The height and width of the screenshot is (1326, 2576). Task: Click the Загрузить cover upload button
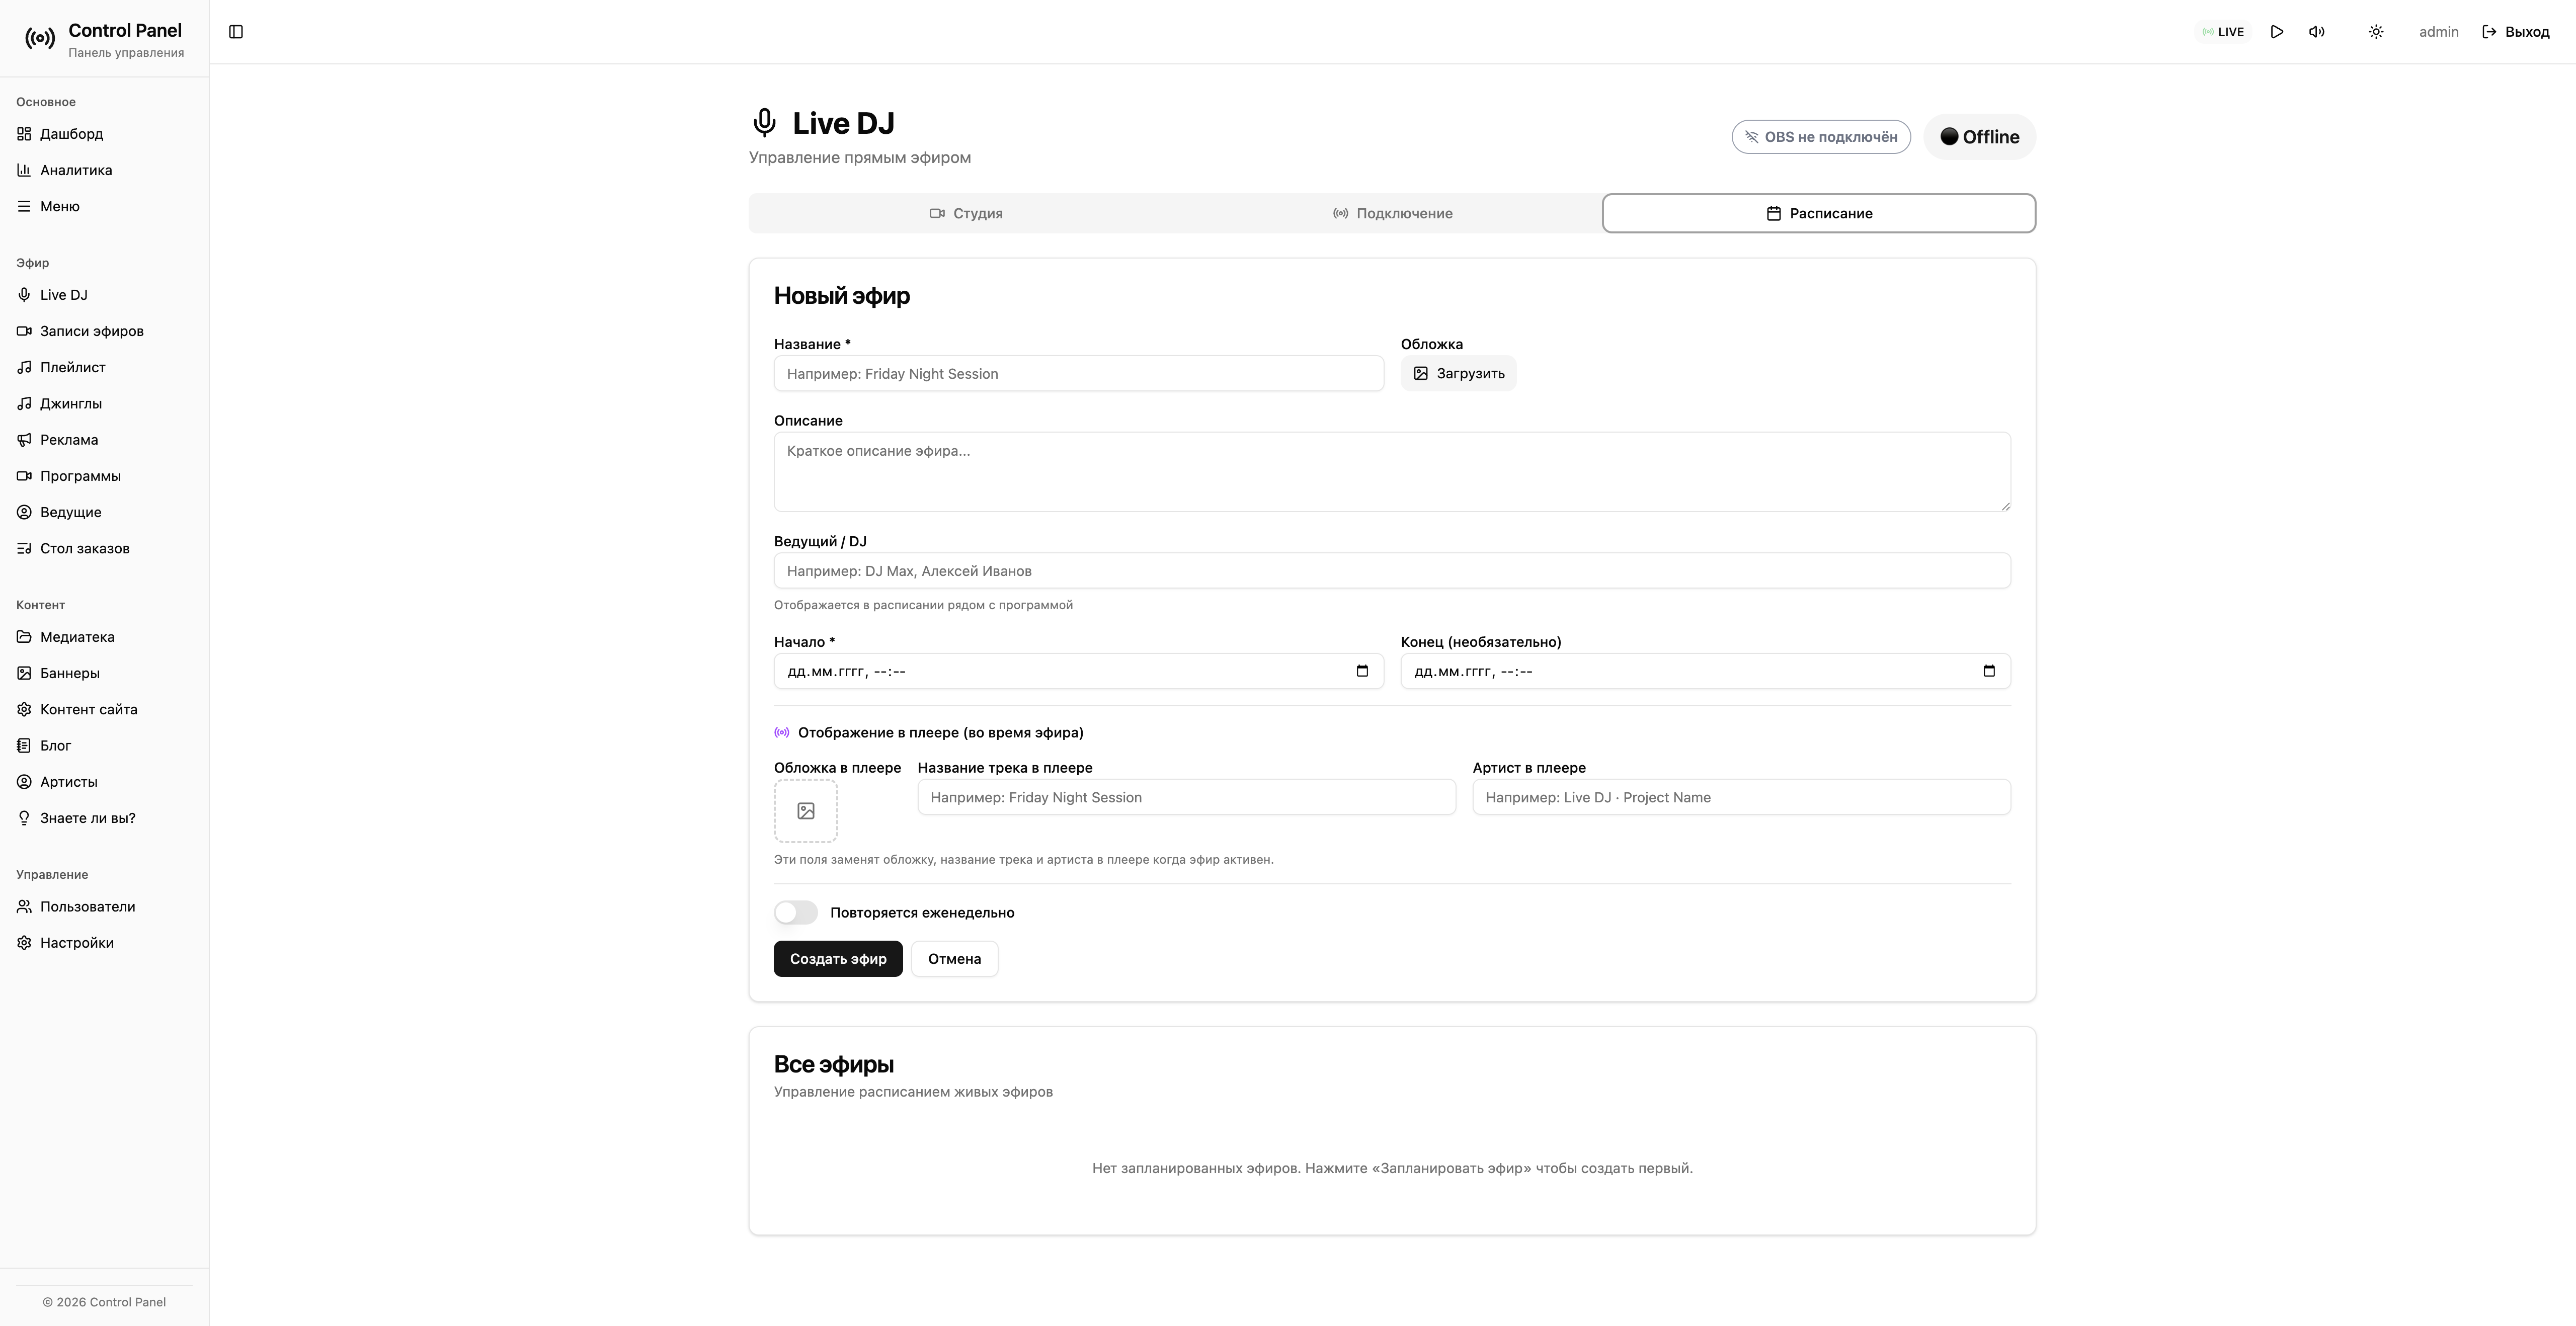[x=1458, y=374]
